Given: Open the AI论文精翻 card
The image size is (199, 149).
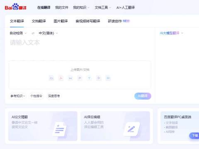Looking at the screenshot, I should tap(43, 126).
